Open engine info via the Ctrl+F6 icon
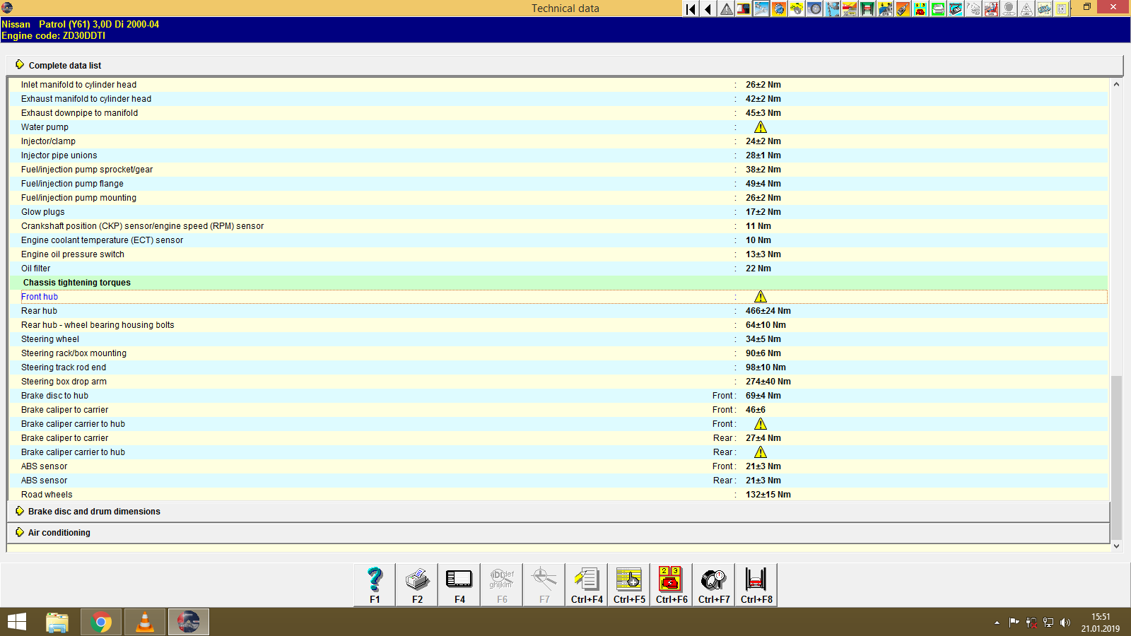This screenshot has width=1131, height=636. point(671,584)
